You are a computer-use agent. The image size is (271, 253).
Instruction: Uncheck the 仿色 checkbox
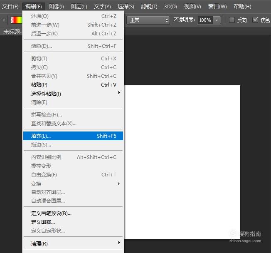click(255, 20)
